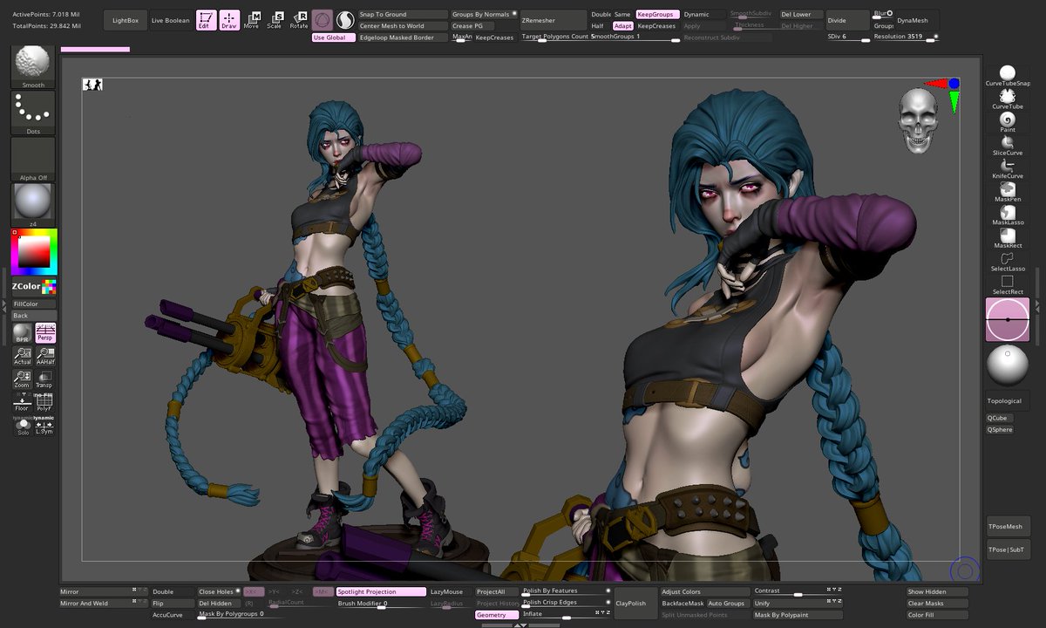Screen dimensions: 1046x628
Task: Adjust Target Polygons Count slider
Action: click(x=554, y=38)
